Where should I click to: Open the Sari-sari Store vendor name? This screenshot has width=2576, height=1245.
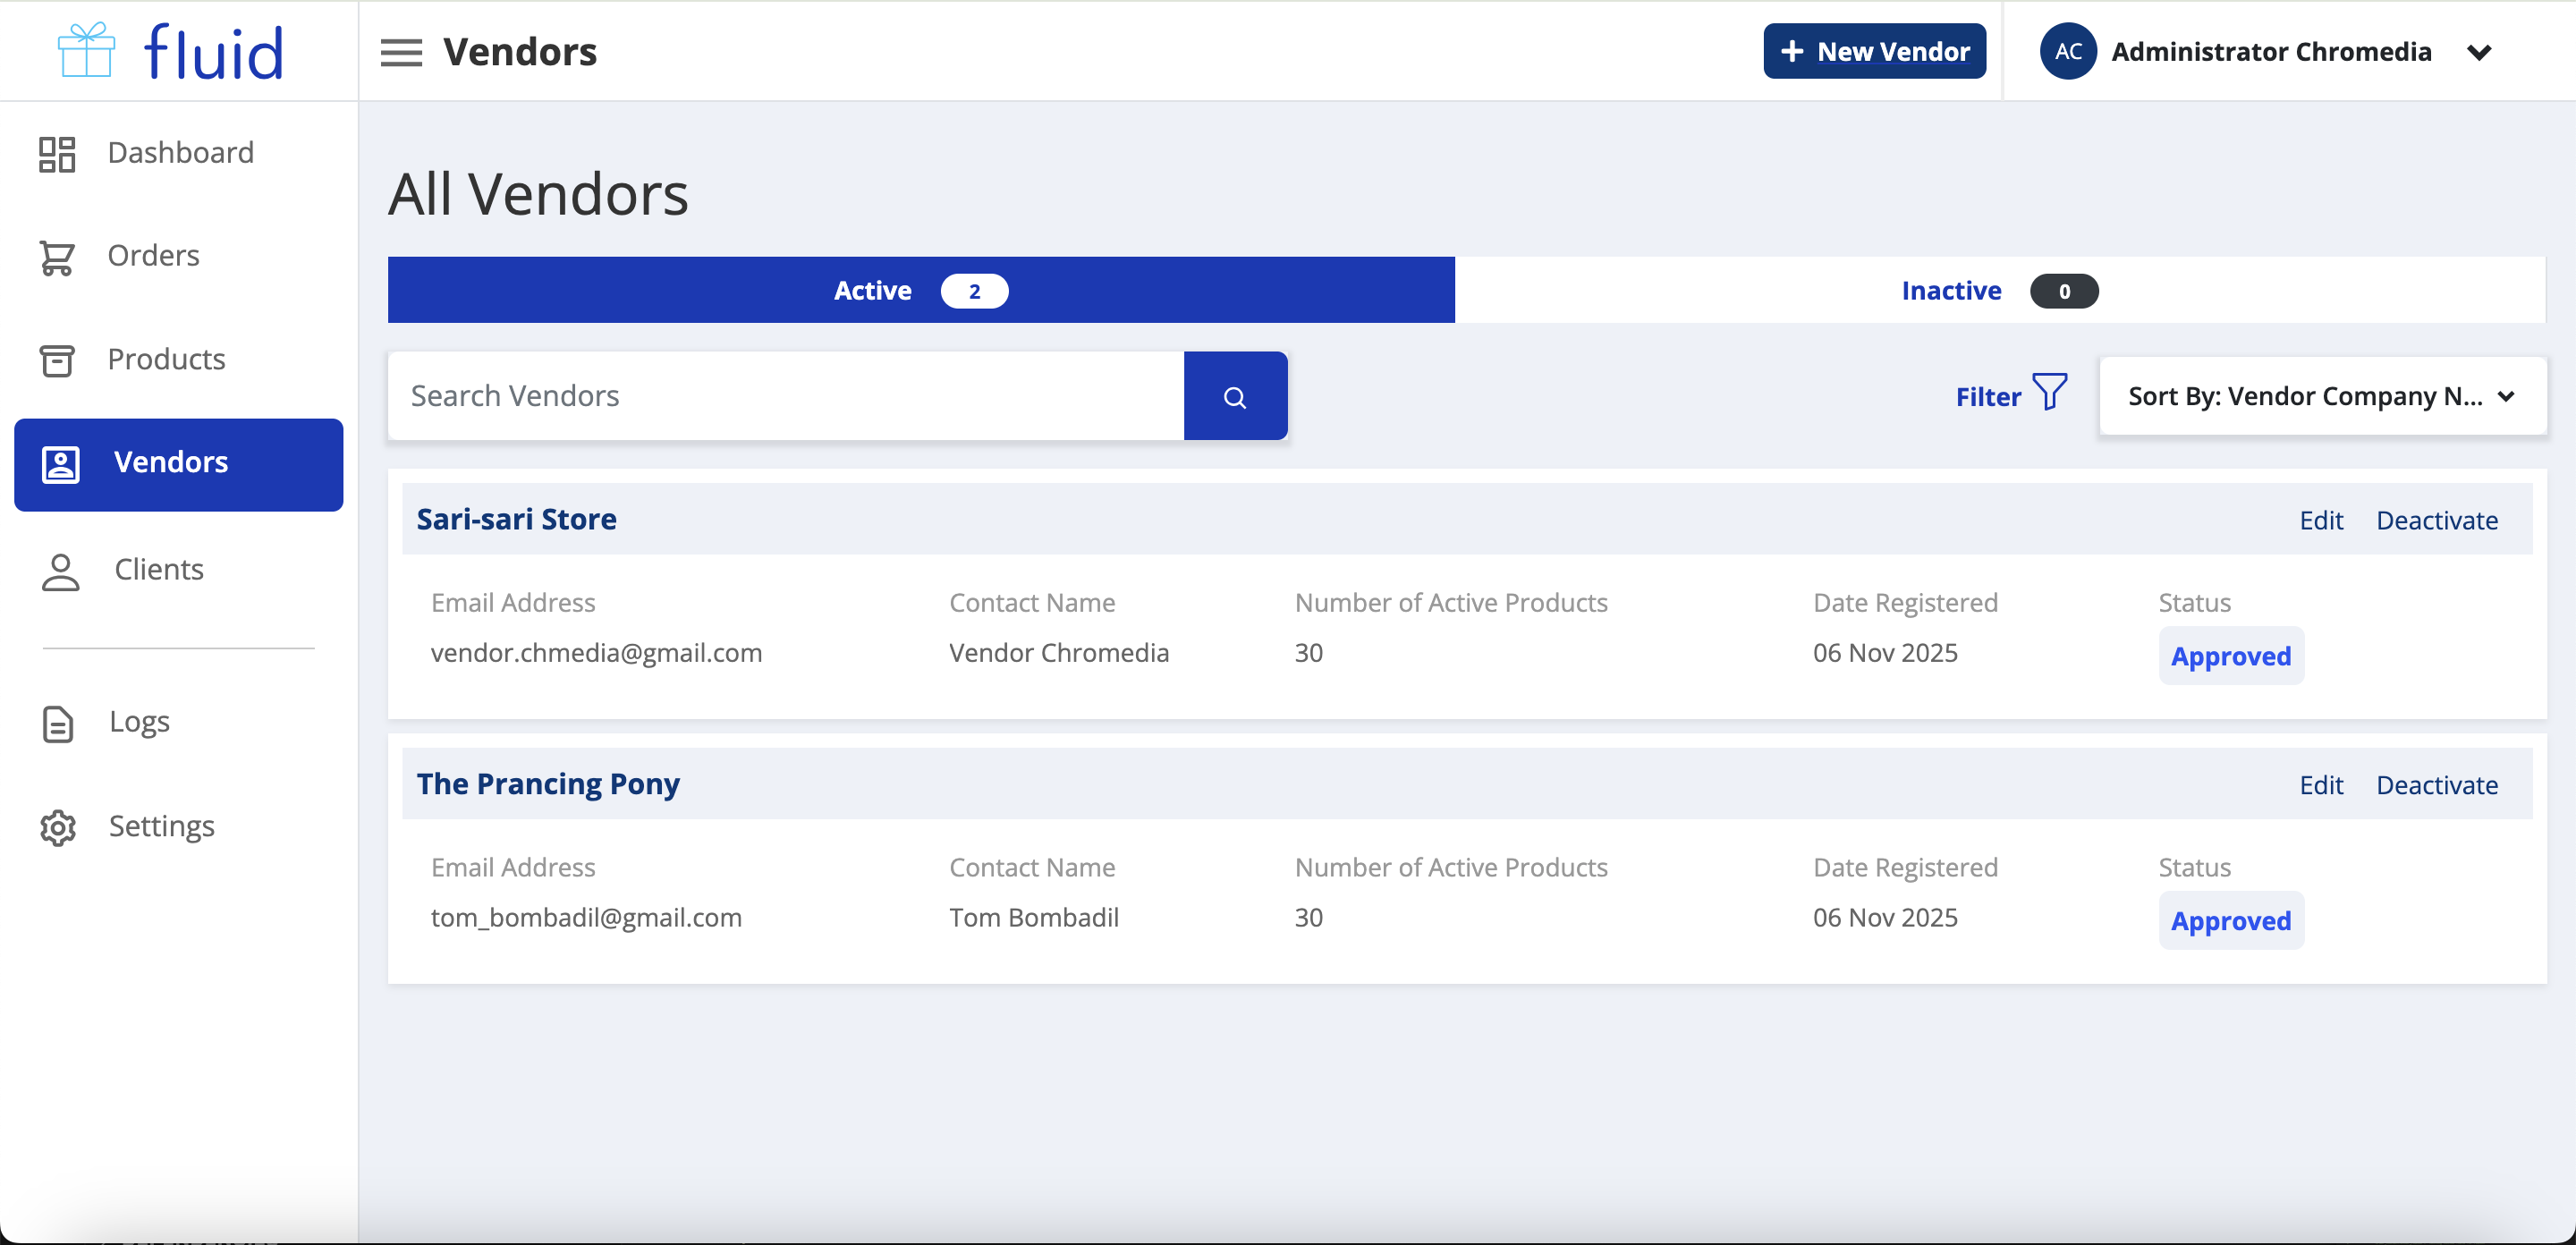pos(516,519)
